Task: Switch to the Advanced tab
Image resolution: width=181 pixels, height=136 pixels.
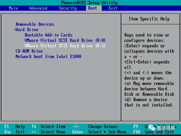Action: pos(38,8)
